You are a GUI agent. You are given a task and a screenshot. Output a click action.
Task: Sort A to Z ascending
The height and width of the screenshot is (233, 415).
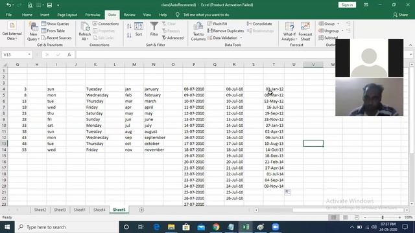(x=129, y=26)
